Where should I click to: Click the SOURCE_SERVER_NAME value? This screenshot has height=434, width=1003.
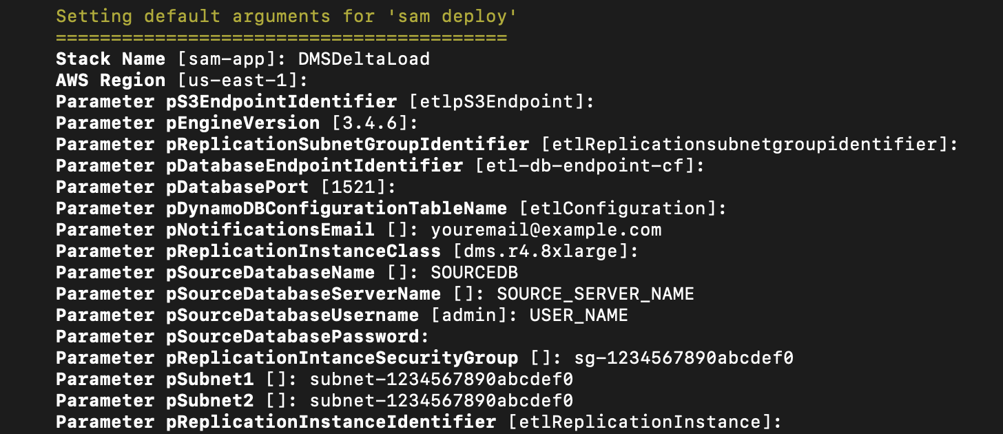(596, 294)
